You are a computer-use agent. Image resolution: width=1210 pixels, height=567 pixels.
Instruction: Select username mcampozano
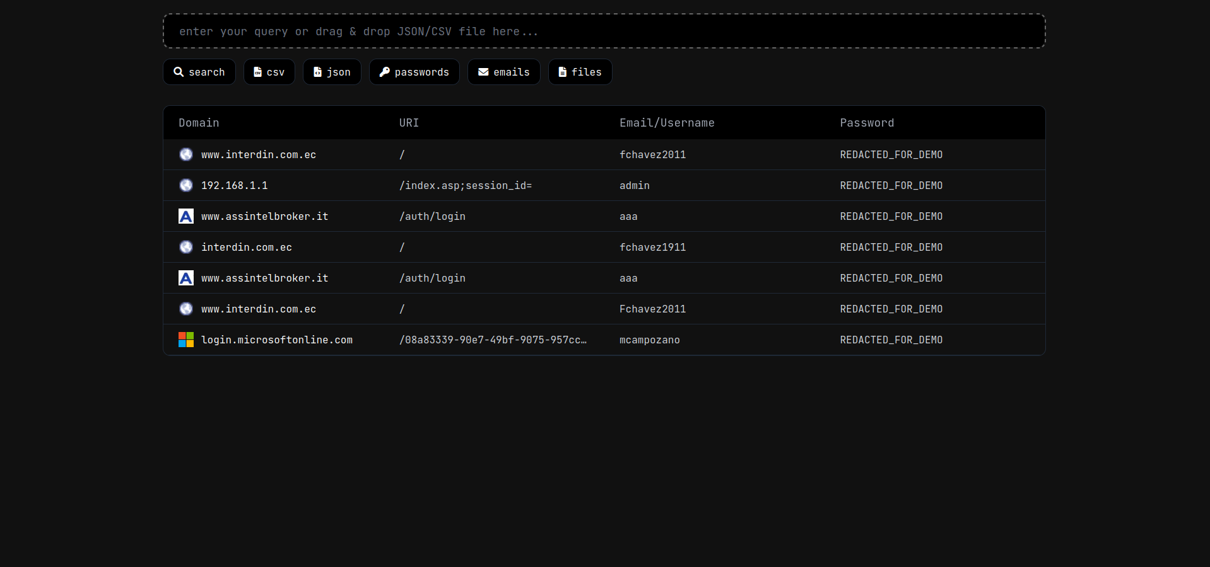pos(650,340)
